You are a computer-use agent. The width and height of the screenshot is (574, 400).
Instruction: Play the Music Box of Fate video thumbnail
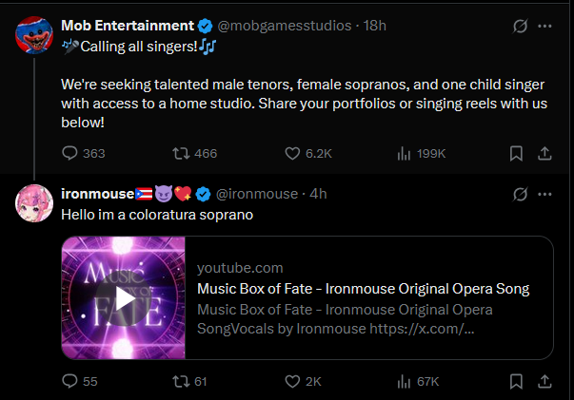point(123,297)
